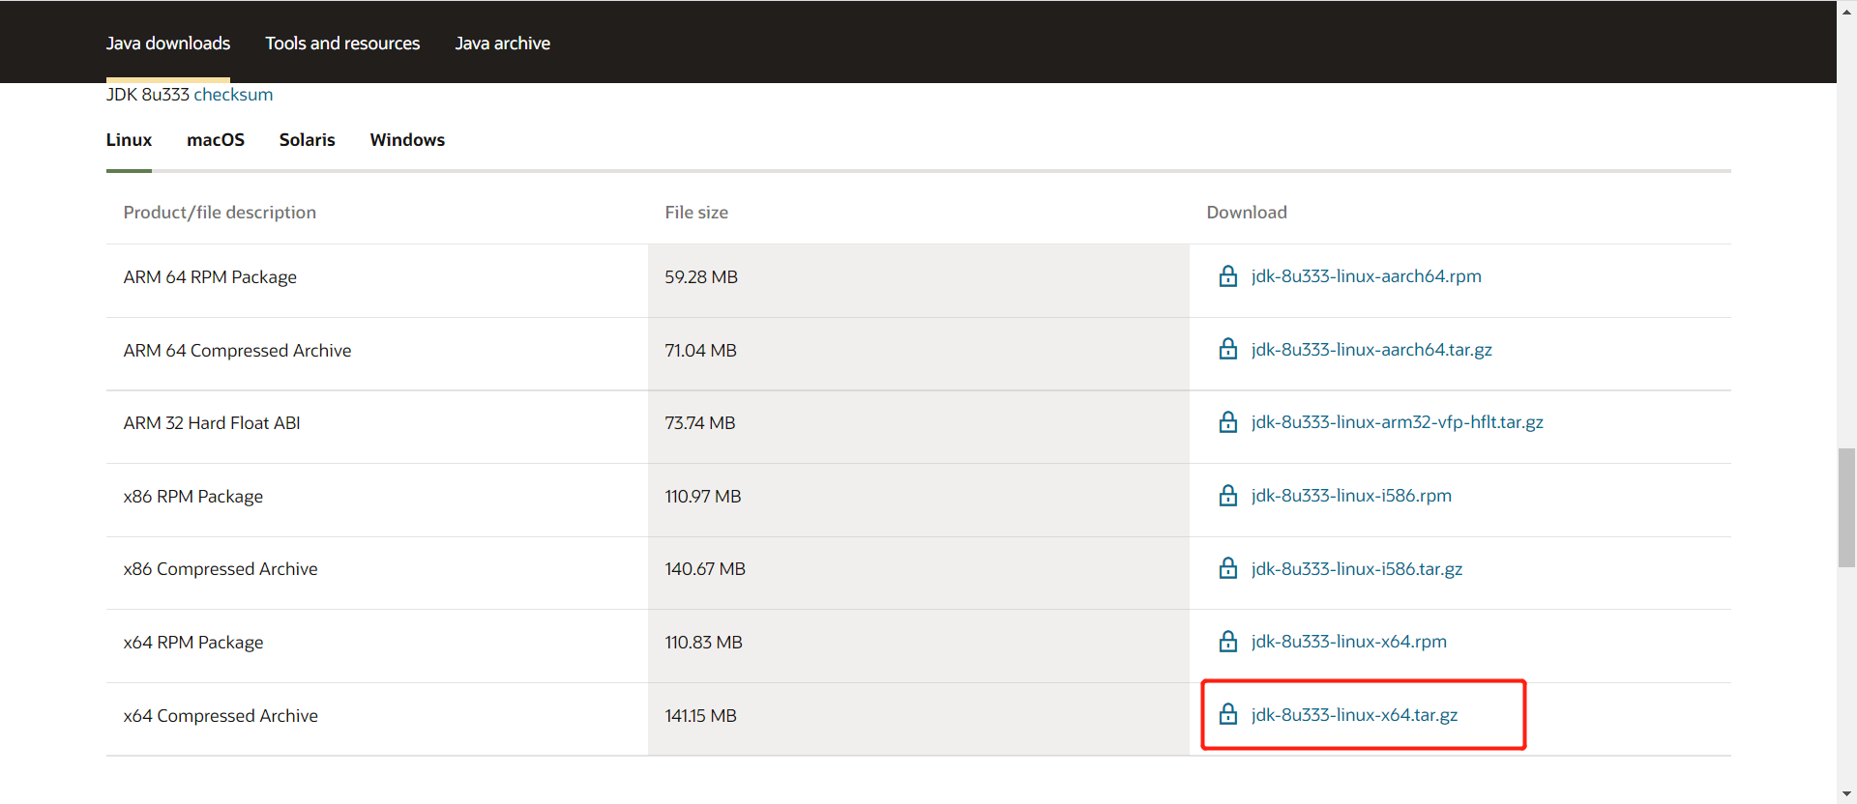Click the scrollbar down arrow
Image resolution: width=1857 pixels, height=804 pixels.
[1846, 794]
